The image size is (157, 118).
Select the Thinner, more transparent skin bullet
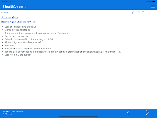[x=37, y=33]
